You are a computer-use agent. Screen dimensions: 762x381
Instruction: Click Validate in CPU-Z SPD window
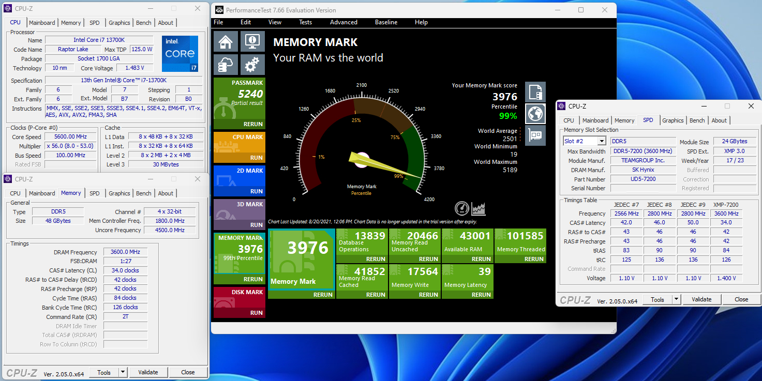pyautogui.click(x=701, y=299)
